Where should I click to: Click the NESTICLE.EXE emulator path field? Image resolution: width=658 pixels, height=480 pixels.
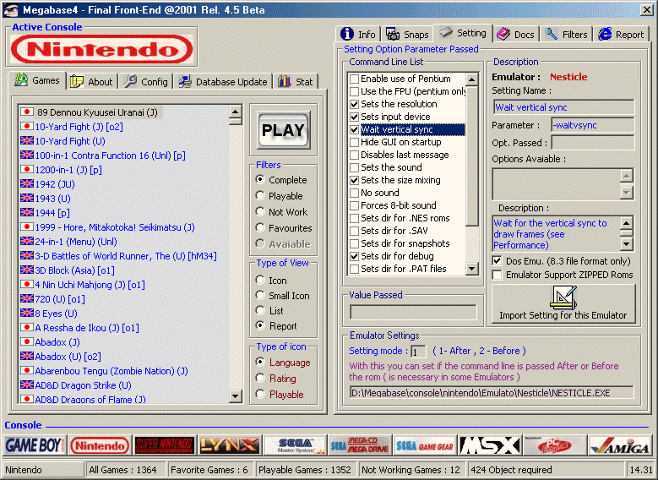click(x=492, y=393)
